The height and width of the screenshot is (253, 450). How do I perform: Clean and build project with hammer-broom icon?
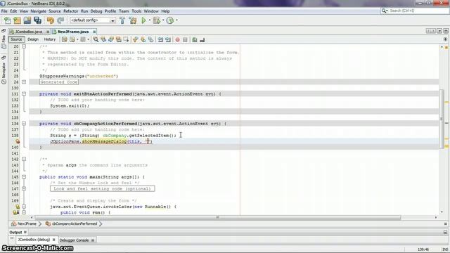pyautogui.click(x=133, y=20)
